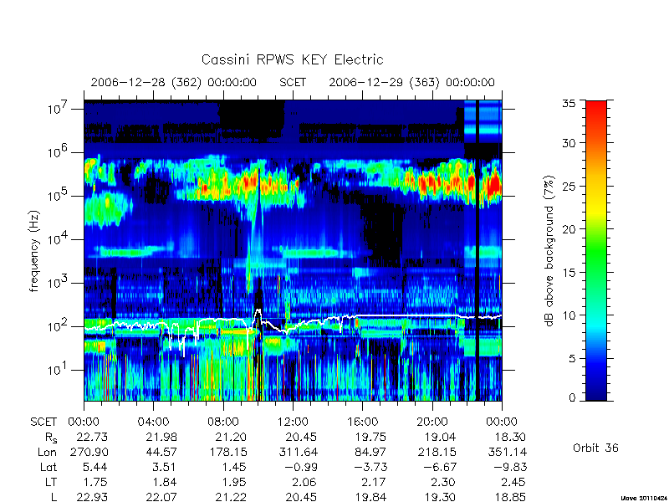Click the 'L' row label
This screenshot has height=502, width=669.
coord(54,497)
